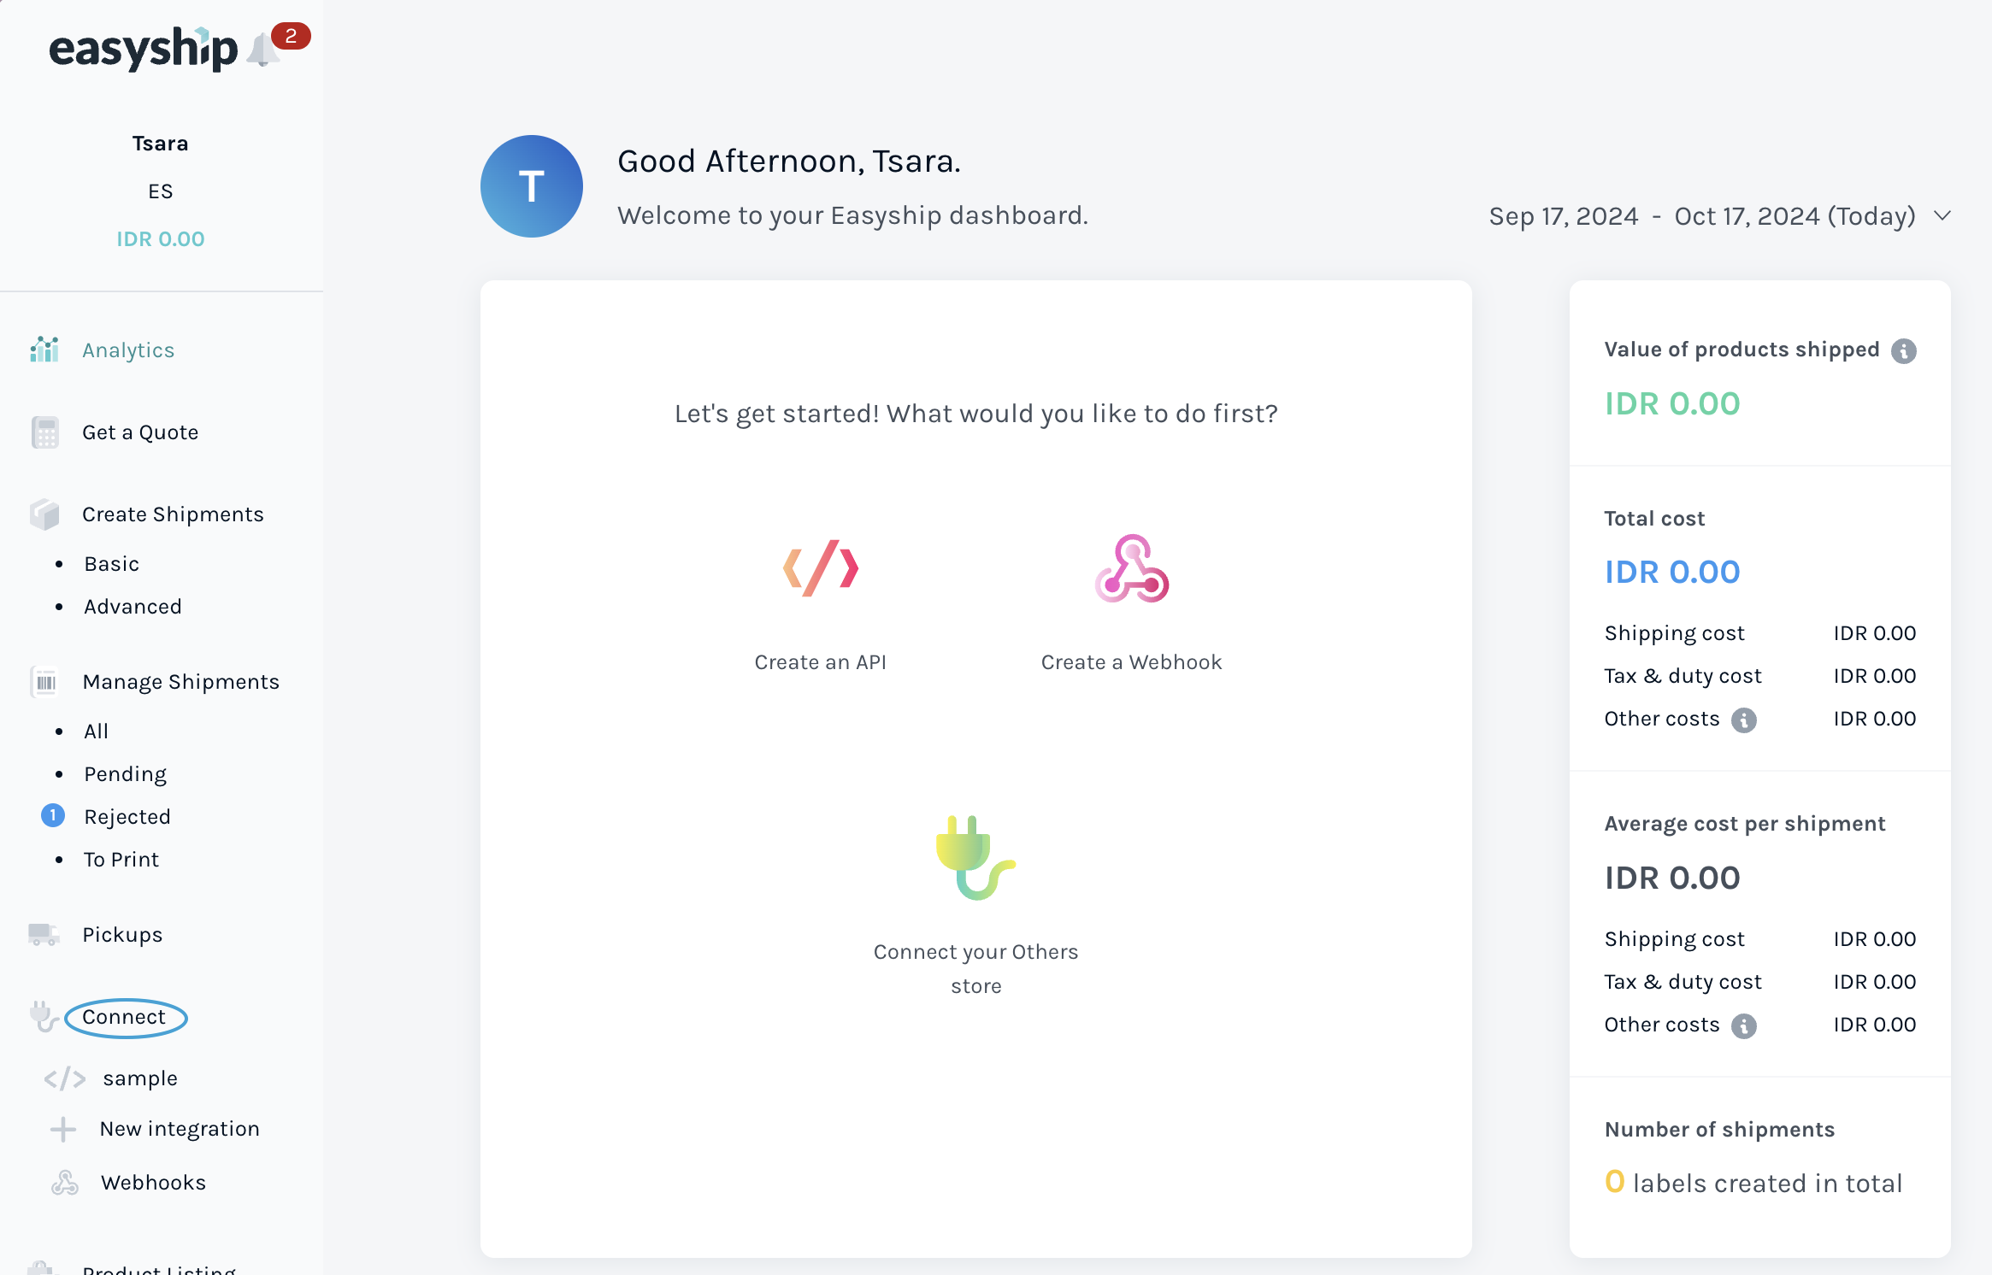Add a New integration with the plus icon
The height and width of the screenshot is (1275, 1992).
tap(63, 1130)
